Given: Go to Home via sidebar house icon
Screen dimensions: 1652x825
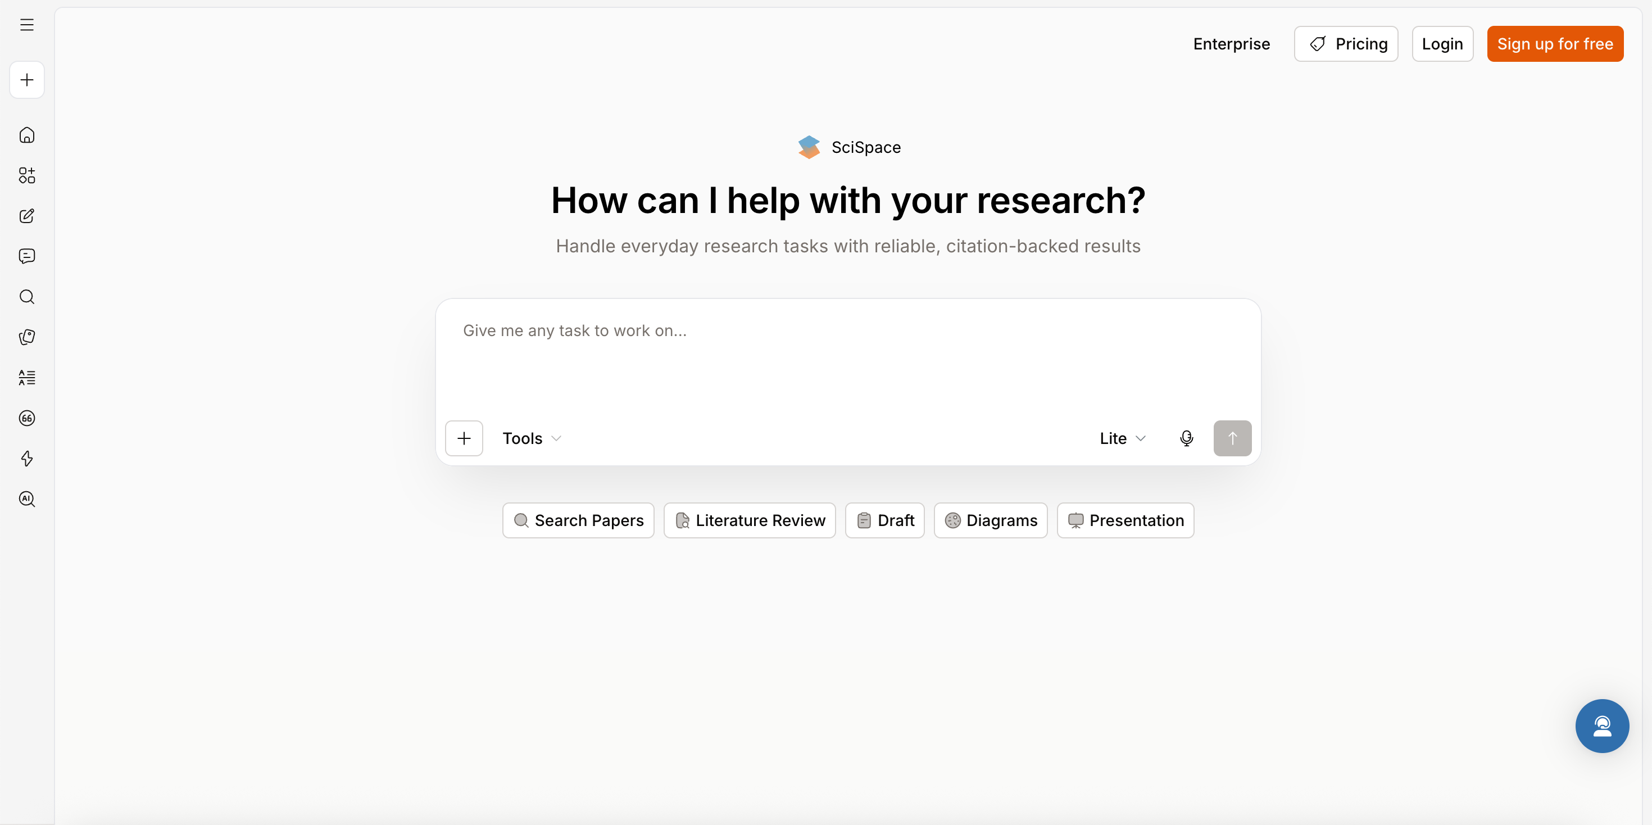Looking at the screenshot, I should (27, 135).
